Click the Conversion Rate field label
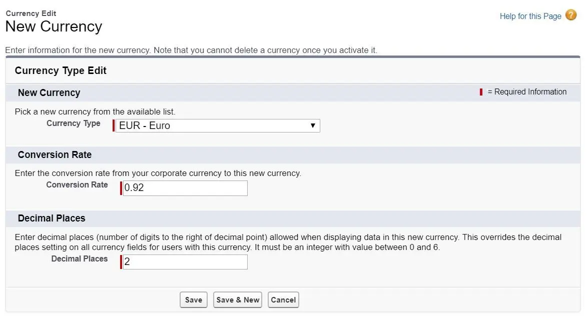The image size is (588, 322). coord(77,185)
